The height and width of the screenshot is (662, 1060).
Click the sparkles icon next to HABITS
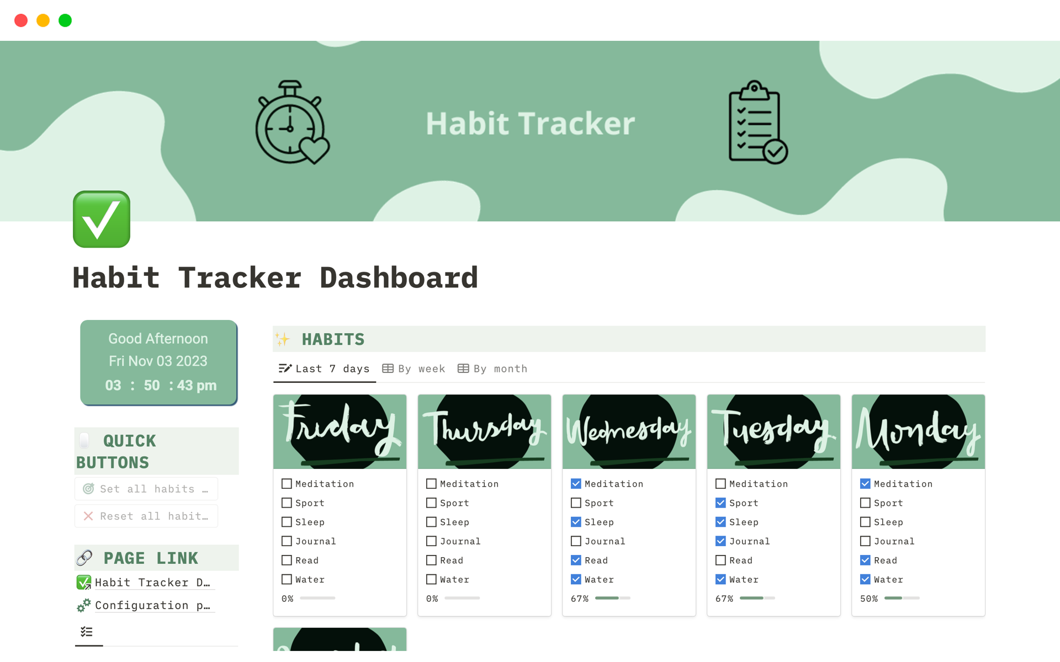click(285, 339)
